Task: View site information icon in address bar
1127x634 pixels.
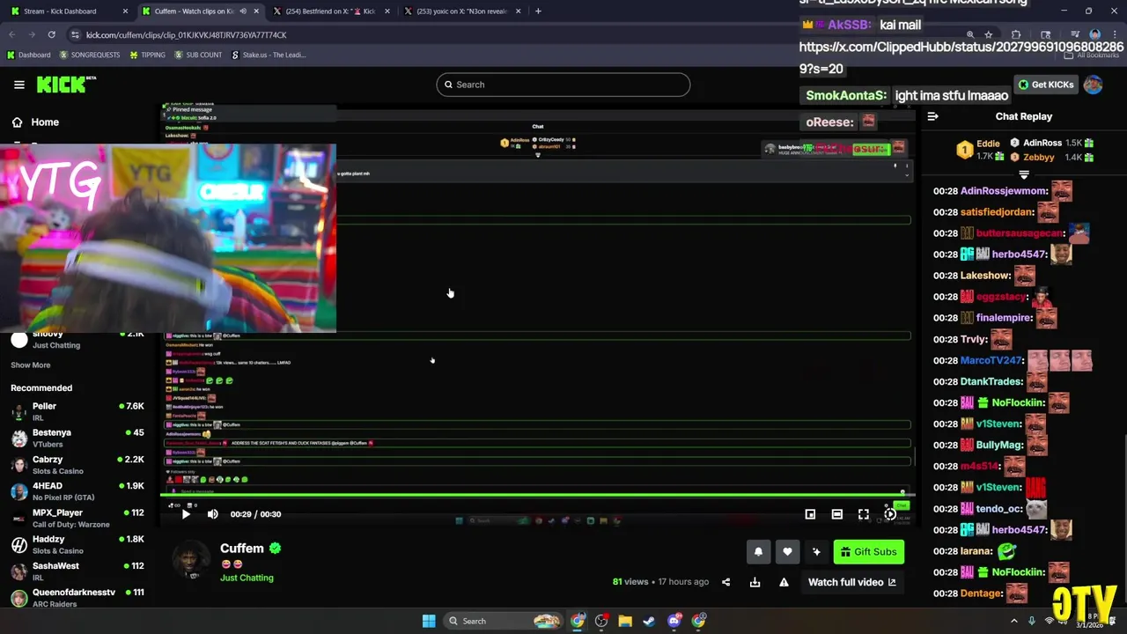Action: (x=76, y=34)
